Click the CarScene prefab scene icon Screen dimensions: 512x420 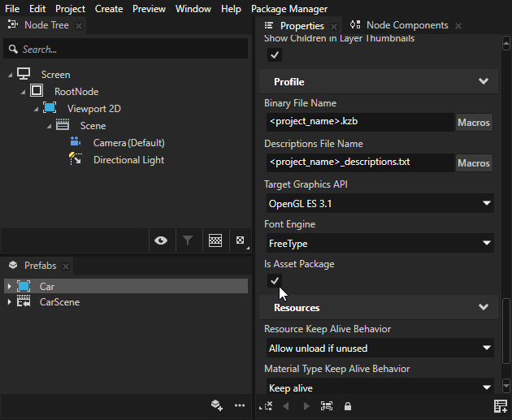(x=24, y=301)
